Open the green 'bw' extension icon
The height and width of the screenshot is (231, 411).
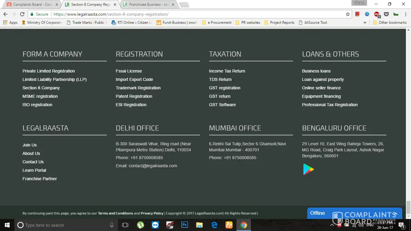tap(396, 14)
